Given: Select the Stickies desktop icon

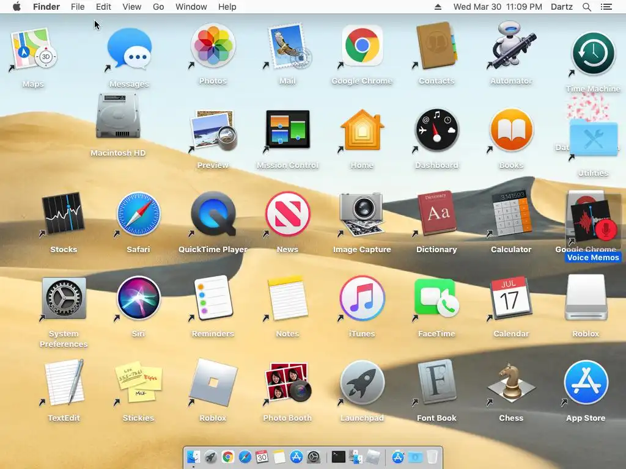Looking at the screenshot, I should [x=138, y=382].
